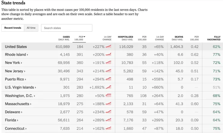
Task: Sort by cases 14-day change header
Action: coord(107,38)
